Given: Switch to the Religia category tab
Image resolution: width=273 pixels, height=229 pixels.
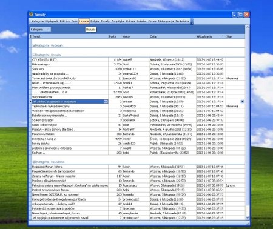Looking at the screenshot, I should coord(95,21).
